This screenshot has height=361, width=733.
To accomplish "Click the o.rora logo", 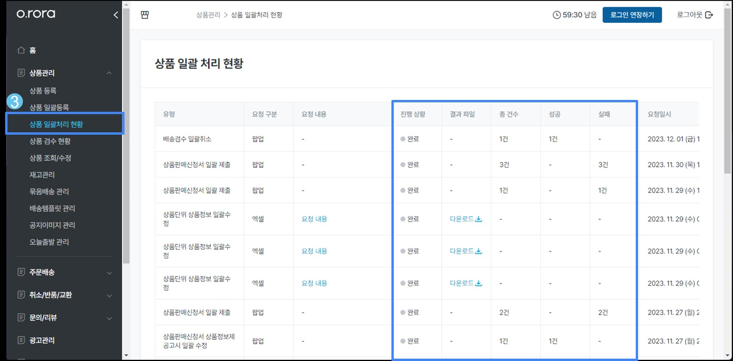I will [36, 14].
